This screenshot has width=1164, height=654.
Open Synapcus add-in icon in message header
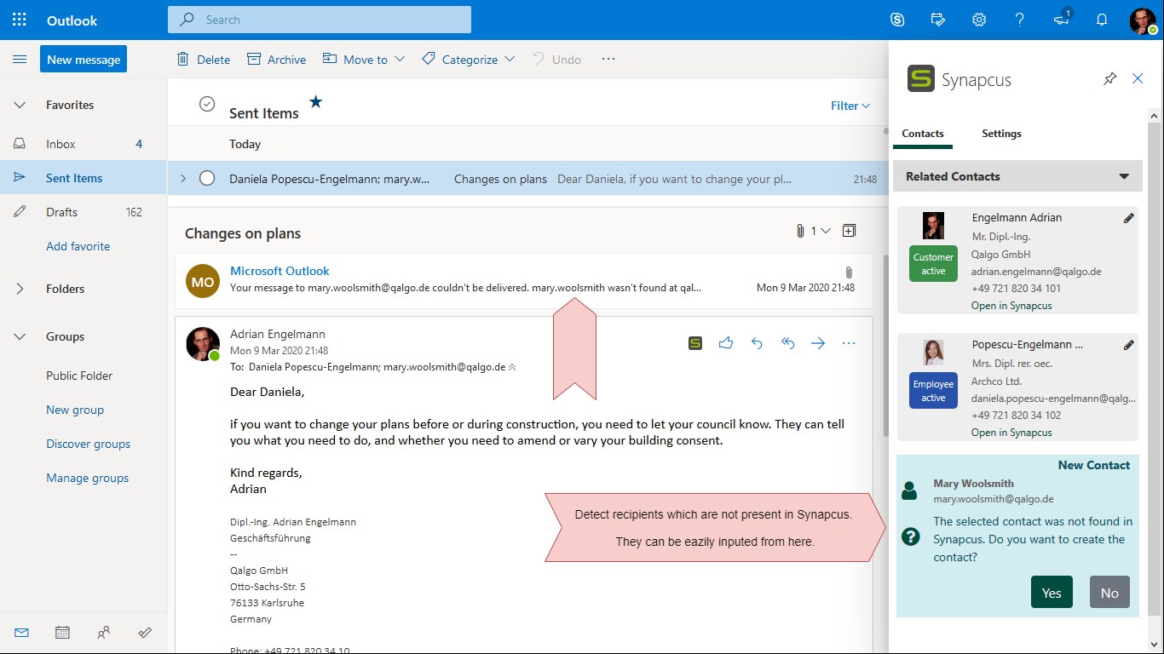pyautogui.click(x=695, y=343)
